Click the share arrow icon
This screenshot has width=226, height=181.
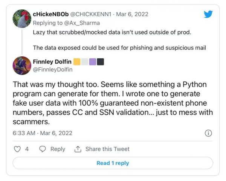[78, 149]
